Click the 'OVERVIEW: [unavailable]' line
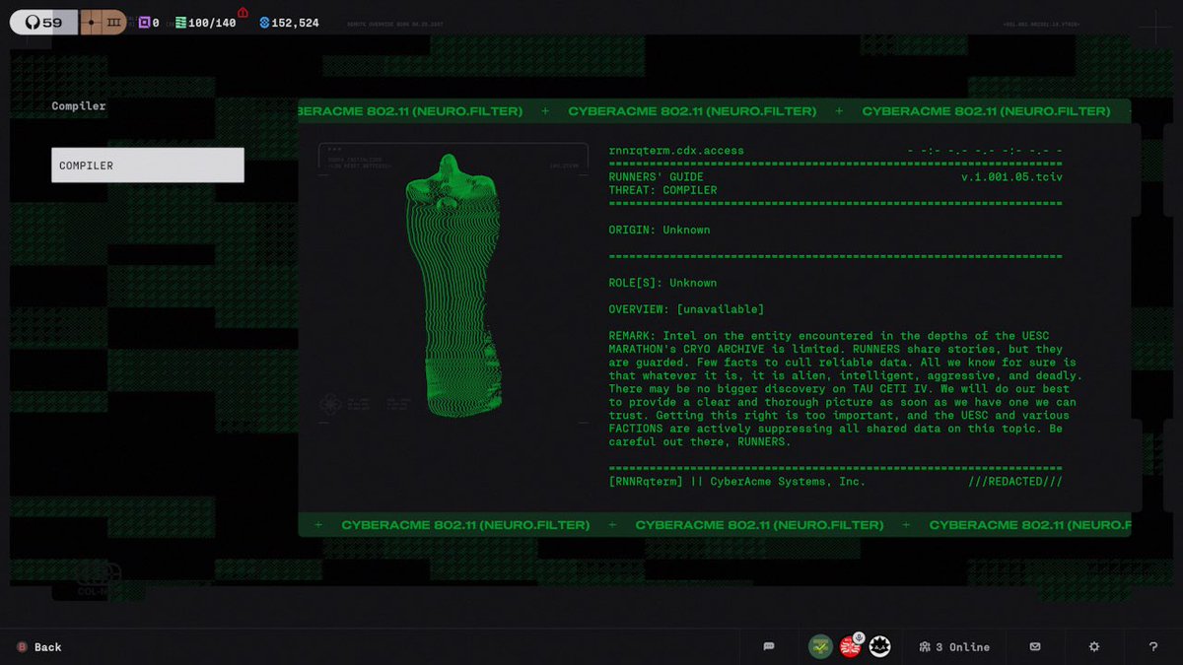This screenshot has width=1183, height=665. click(x=686, y=309)
